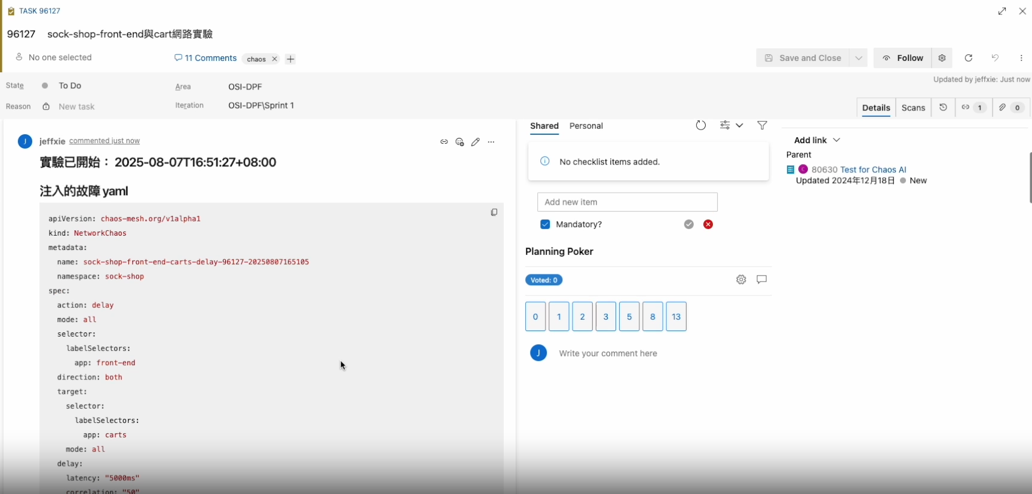Cancel new checklist item with red X
Viewport: 1032px width, 494px height.
point(708,224)
